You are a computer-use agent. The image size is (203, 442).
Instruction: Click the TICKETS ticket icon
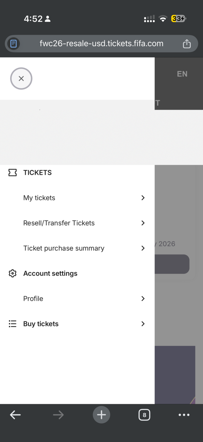coord(13,173)
